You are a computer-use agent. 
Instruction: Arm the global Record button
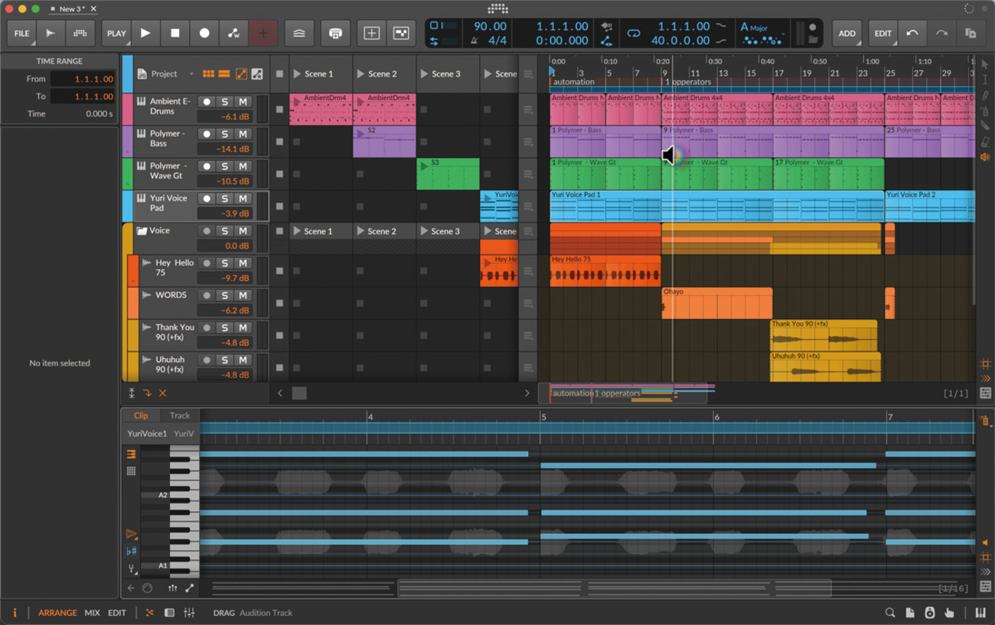204,34
